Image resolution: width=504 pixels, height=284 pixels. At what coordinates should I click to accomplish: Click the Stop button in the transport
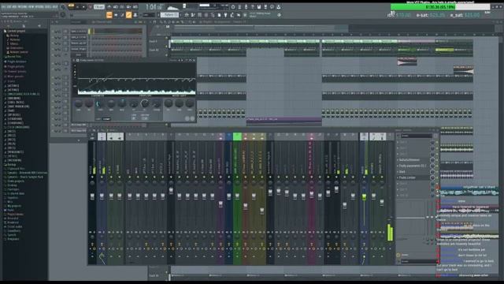83,7
